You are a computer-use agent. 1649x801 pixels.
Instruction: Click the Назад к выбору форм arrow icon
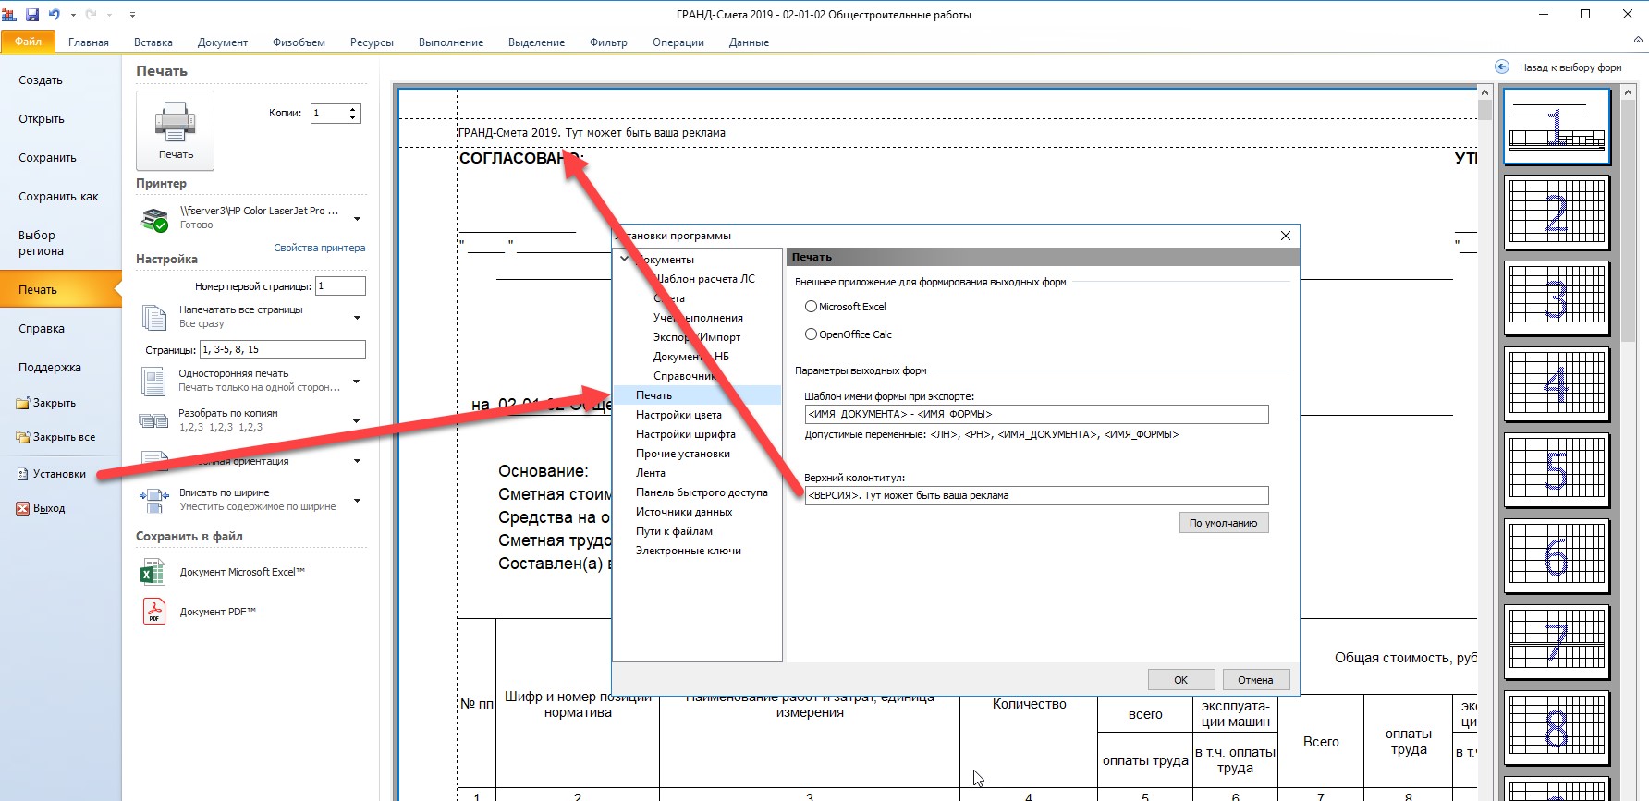click(1502, 67)
